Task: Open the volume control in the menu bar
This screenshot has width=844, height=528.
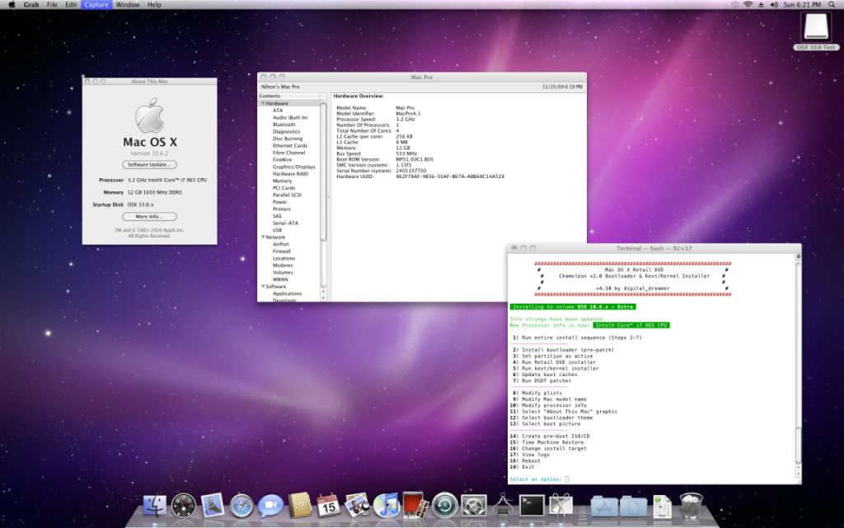Action: 774,5
